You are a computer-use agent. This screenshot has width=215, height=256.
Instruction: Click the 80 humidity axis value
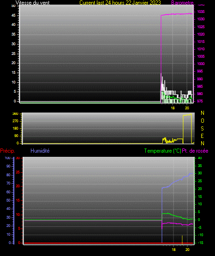(8, 175)
